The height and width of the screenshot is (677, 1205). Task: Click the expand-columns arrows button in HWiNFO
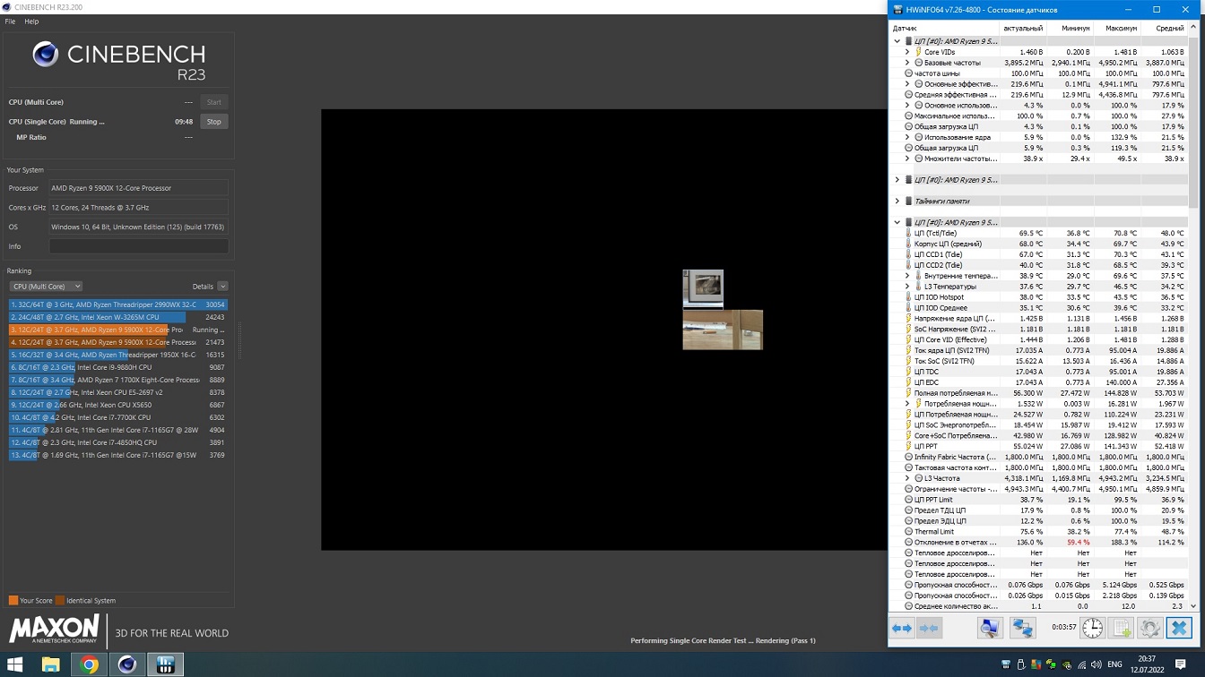coord(902,628)
